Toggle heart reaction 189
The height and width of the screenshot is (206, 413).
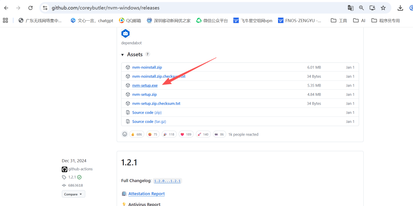(186, 134)
